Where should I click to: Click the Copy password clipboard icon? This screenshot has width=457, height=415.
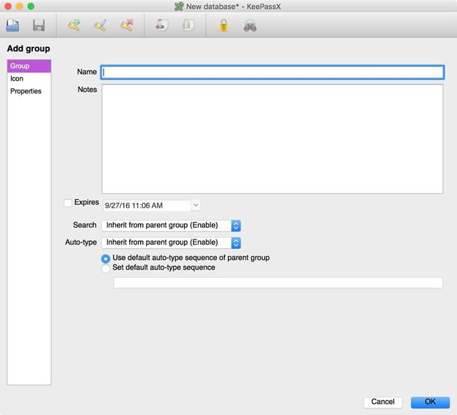[188, 26]
